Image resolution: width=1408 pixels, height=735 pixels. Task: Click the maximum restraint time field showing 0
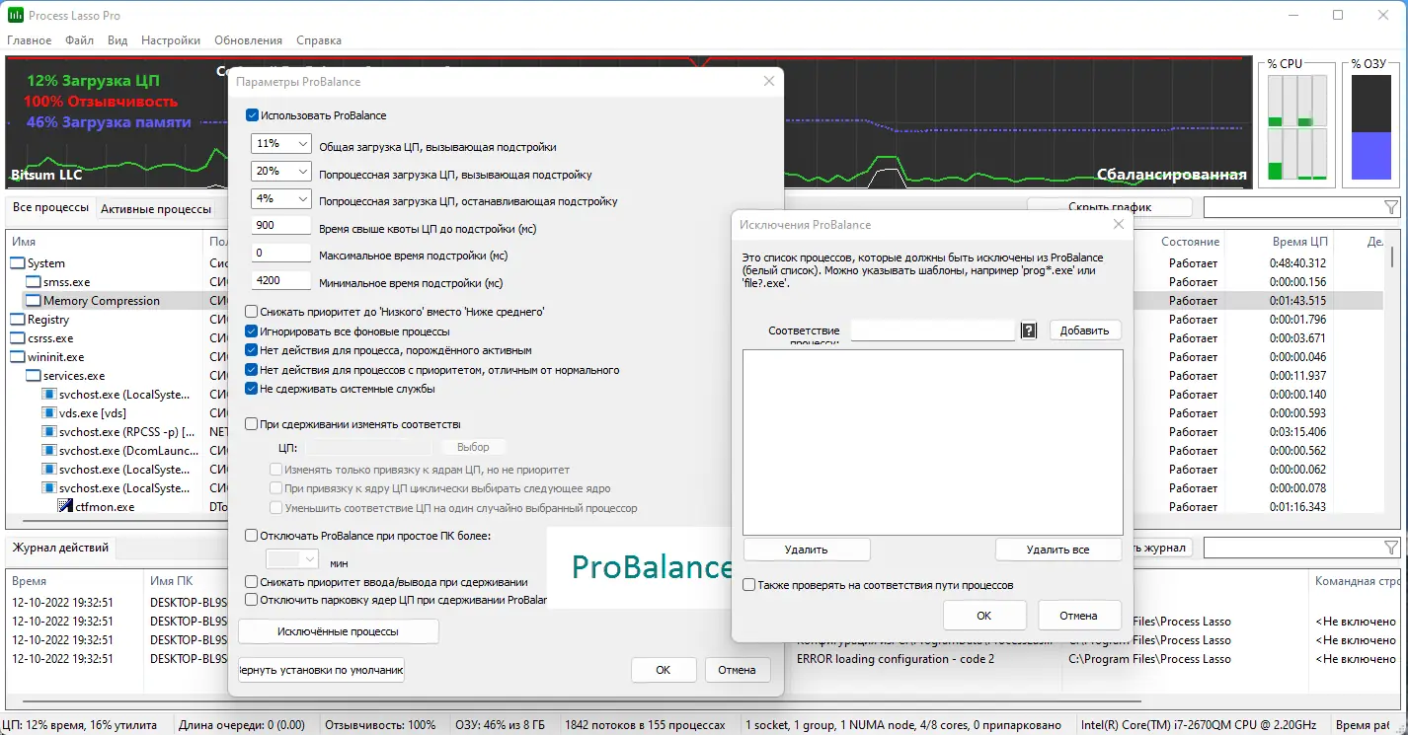tap(281, 255)
